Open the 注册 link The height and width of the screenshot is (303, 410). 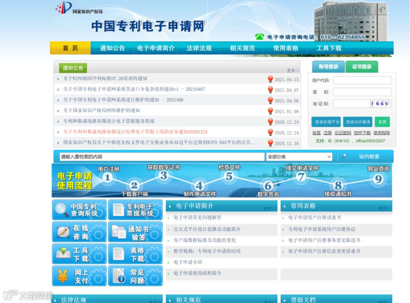pyautogui.click(x=327, y=133)
